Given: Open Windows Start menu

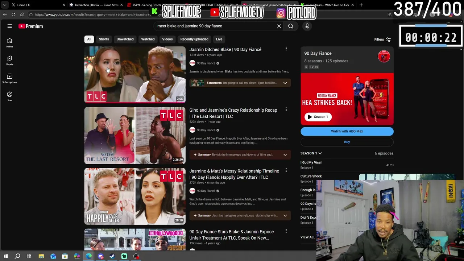Looking at the screenshot, I should [5, 256].
